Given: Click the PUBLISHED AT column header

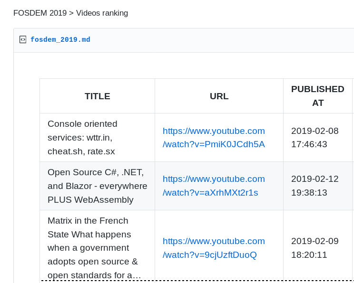Looking at the screenshot, I should pyautogui.click(x=318, y=96).
